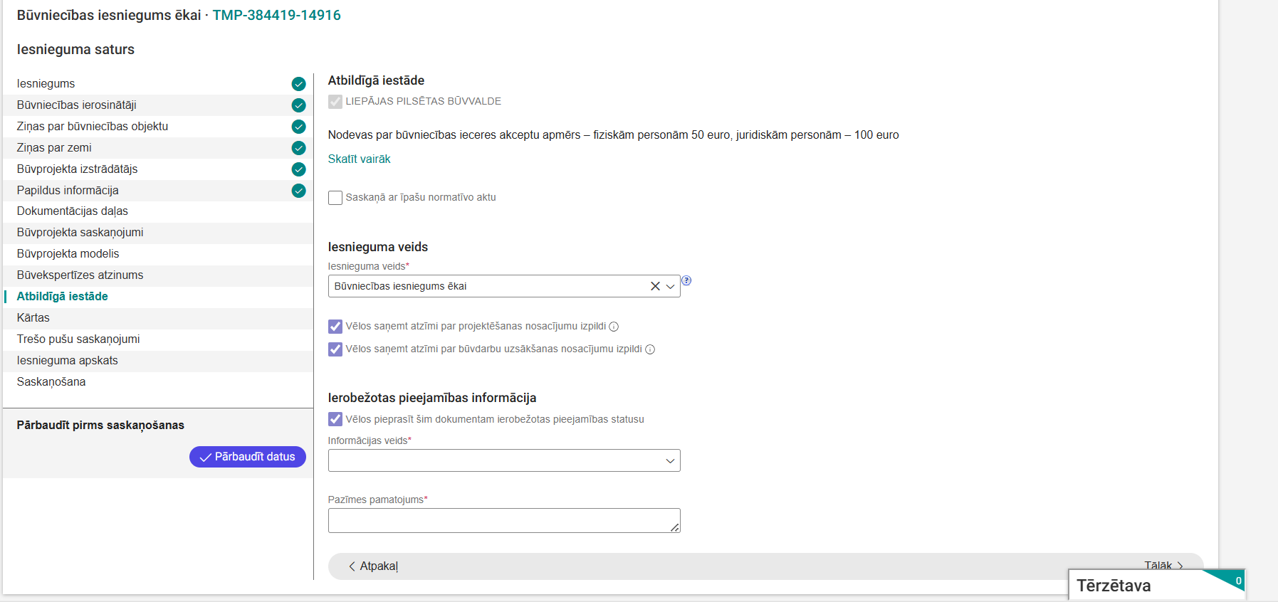Click the Pazīmes pamatojums text field

[x=504, y=520]
